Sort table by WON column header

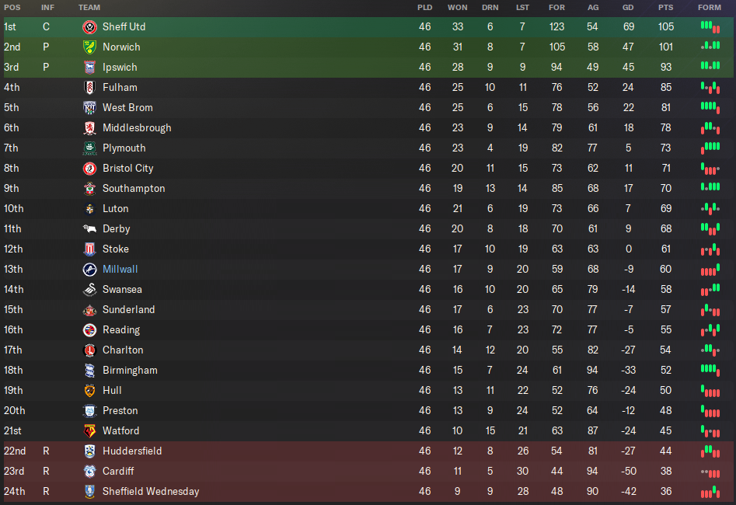(x=457, y=7)
